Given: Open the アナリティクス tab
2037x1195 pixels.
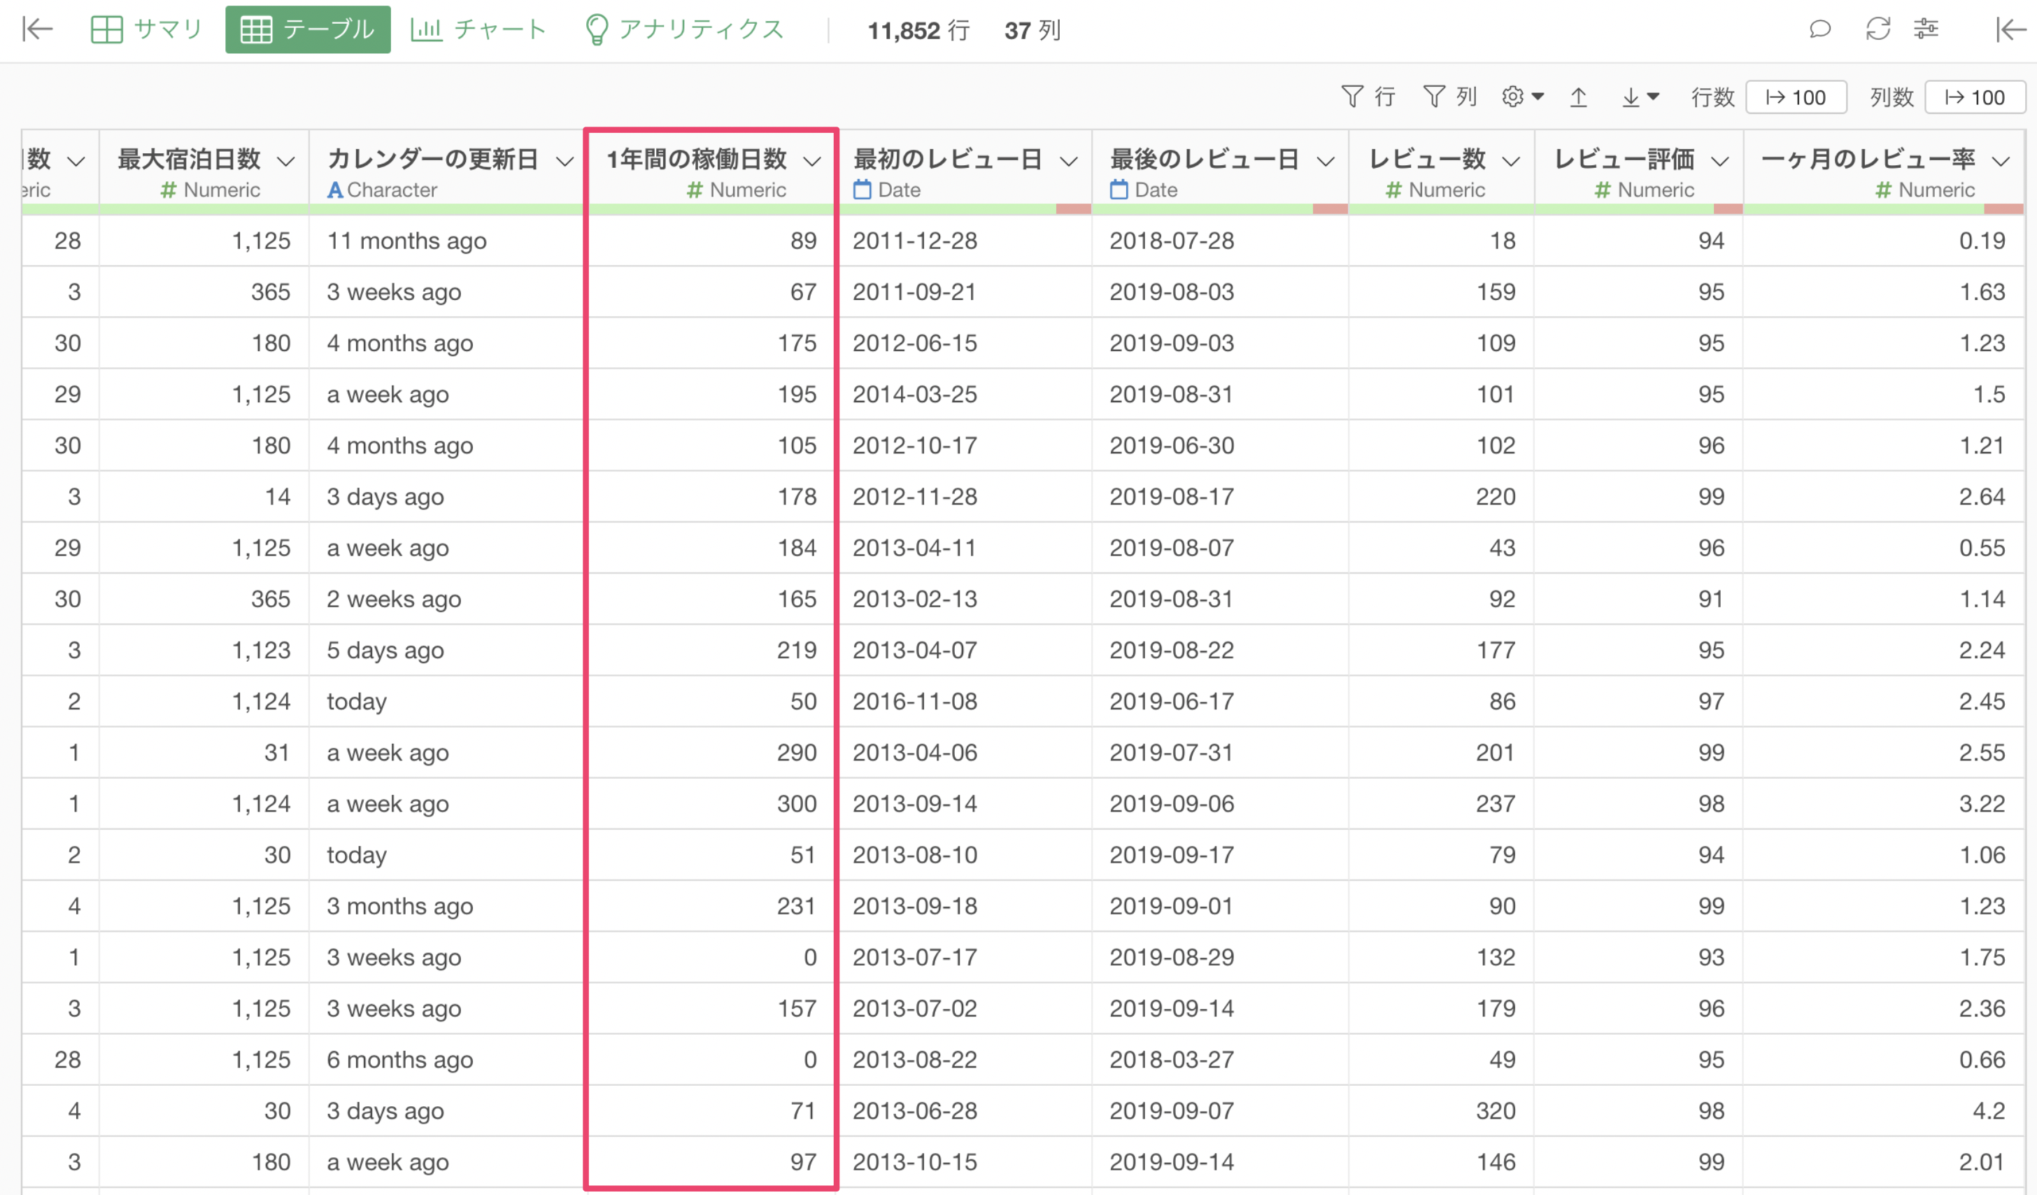Looking at the screenshot, I should coord(684,29).
